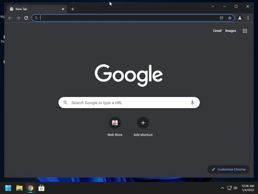Open the Gmail link
Image resolution: width=258 pixels, height=194 pixels.
point(217,31)
